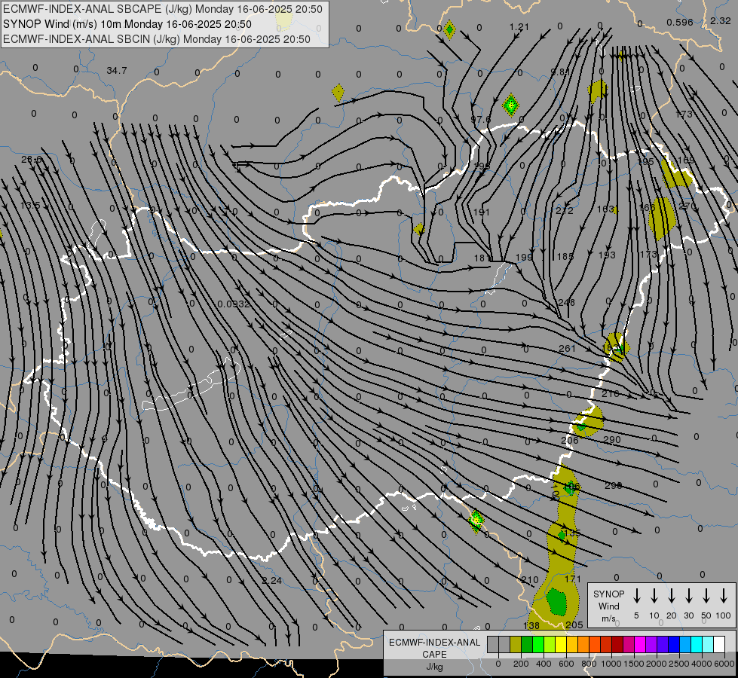Click the green diamond patch above 97.6
Image resolution: width=738 pixels, height=678 pixels.
[x=510, y=105]
